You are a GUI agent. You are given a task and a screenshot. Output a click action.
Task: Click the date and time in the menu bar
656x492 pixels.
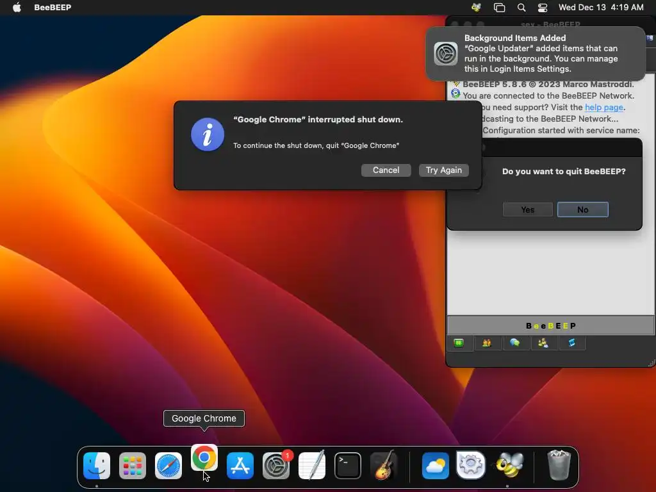(x=601, y=7)
